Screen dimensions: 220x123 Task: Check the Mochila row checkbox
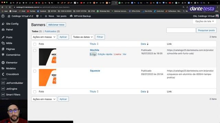(35, 51)
